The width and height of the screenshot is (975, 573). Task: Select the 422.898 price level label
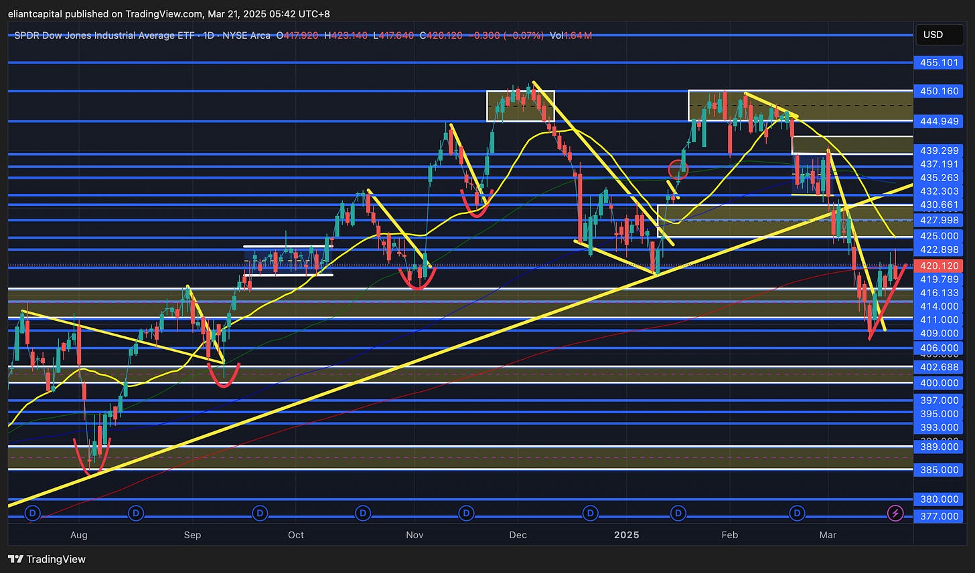coord(940,250)
